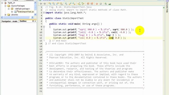169x95 pixels.
Task: Click the second green matching word icon
Action: pyautogui.click(x=83, y=4)
